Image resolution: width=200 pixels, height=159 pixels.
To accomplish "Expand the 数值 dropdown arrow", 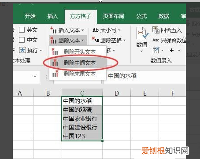I will tap(142, 51).
